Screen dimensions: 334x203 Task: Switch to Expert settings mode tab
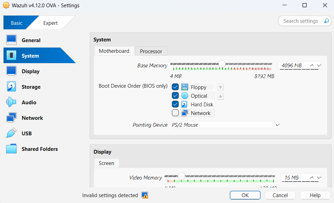(51, 23)
